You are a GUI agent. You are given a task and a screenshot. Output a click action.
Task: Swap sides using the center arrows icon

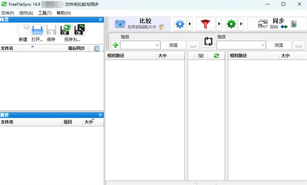(x=208, y=42)
